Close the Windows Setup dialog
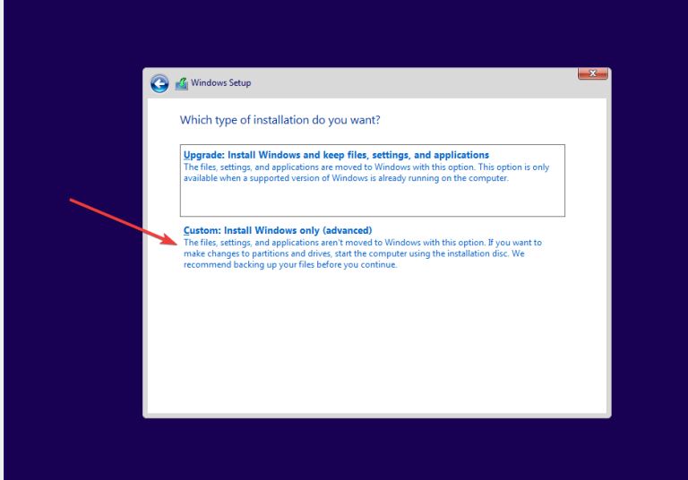The width and height of the screenshot is (688, 480). click(x=592, y=73)
